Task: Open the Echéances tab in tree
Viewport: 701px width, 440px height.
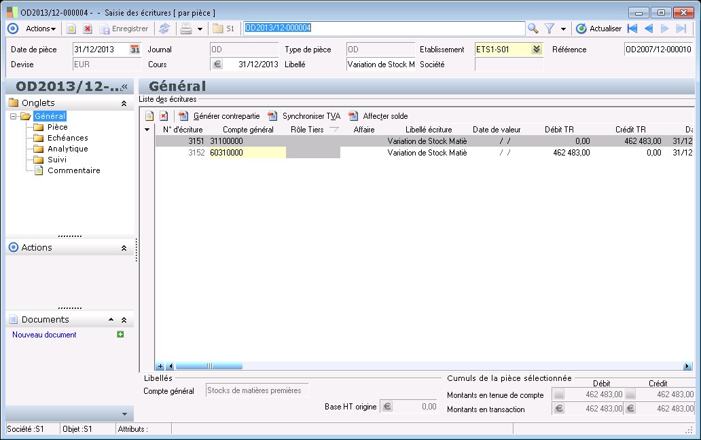Action: click(67, 138)
